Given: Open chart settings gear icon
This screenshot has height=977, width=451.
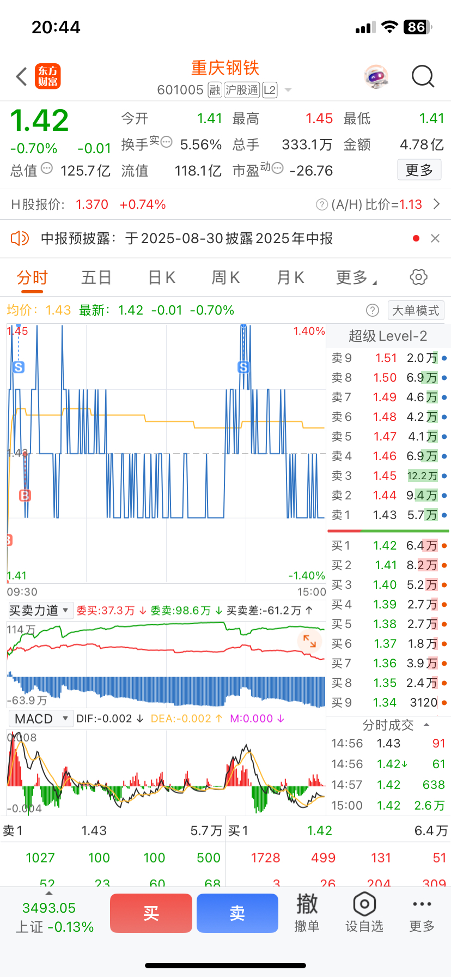Looking at the screenshot, I should [x=418, y=277].
